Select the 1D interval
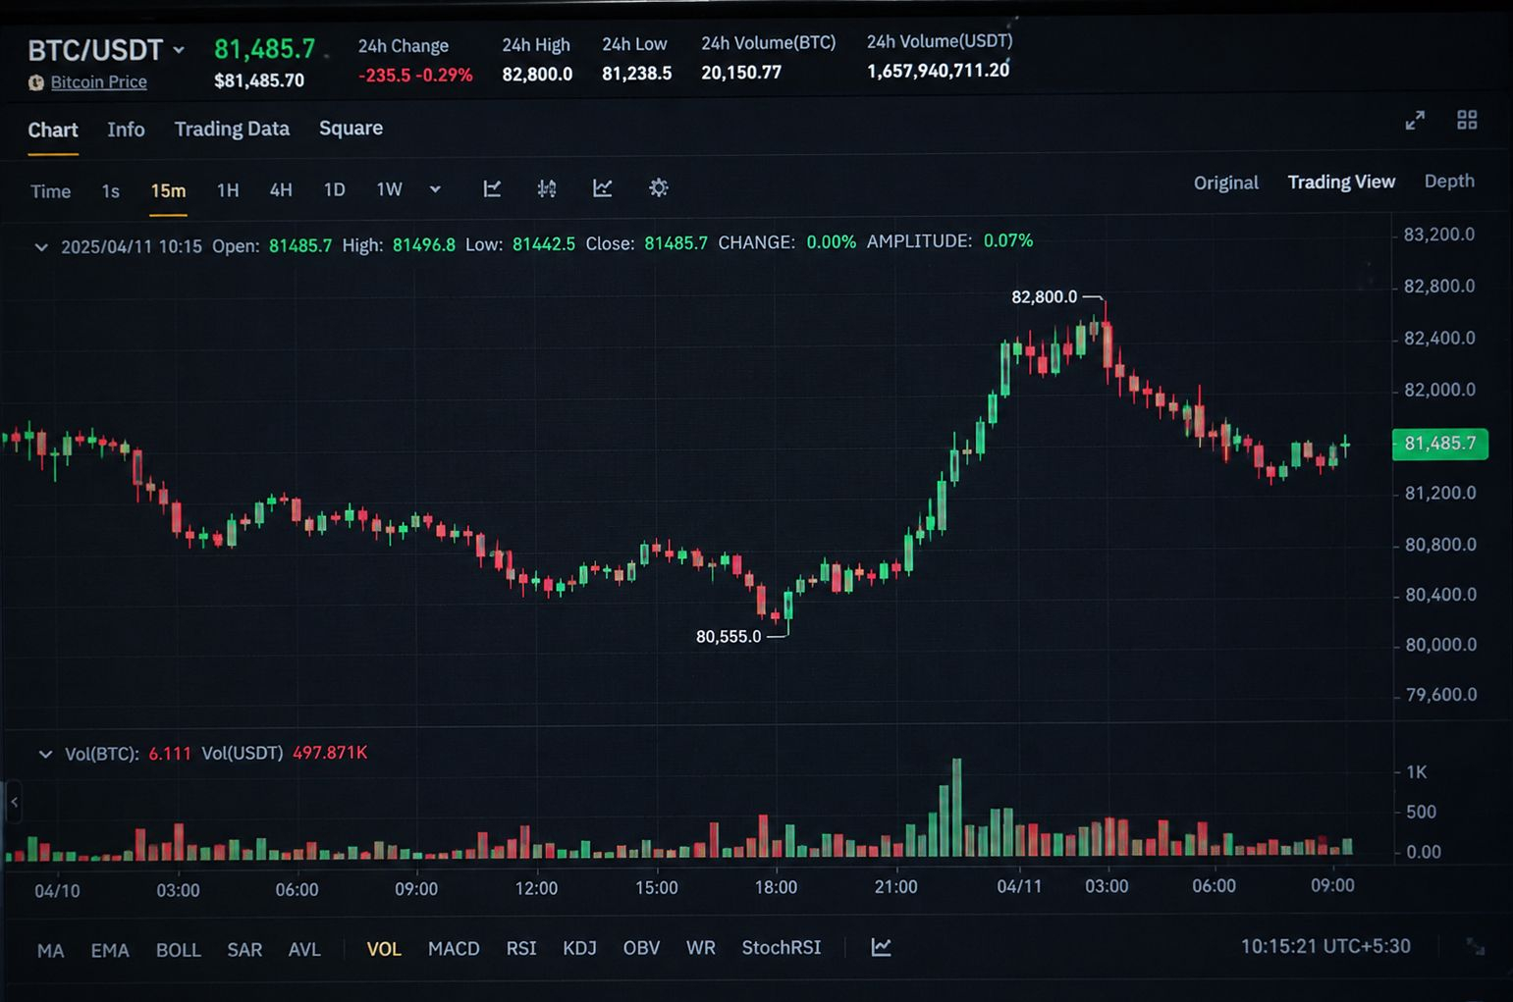The image size is (1513, 1002). pyautogui.click(x=335, y=189)
